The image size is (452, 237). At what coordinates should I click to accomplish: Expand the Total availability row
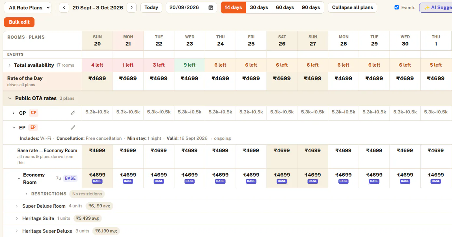click(x=9, y=65)
